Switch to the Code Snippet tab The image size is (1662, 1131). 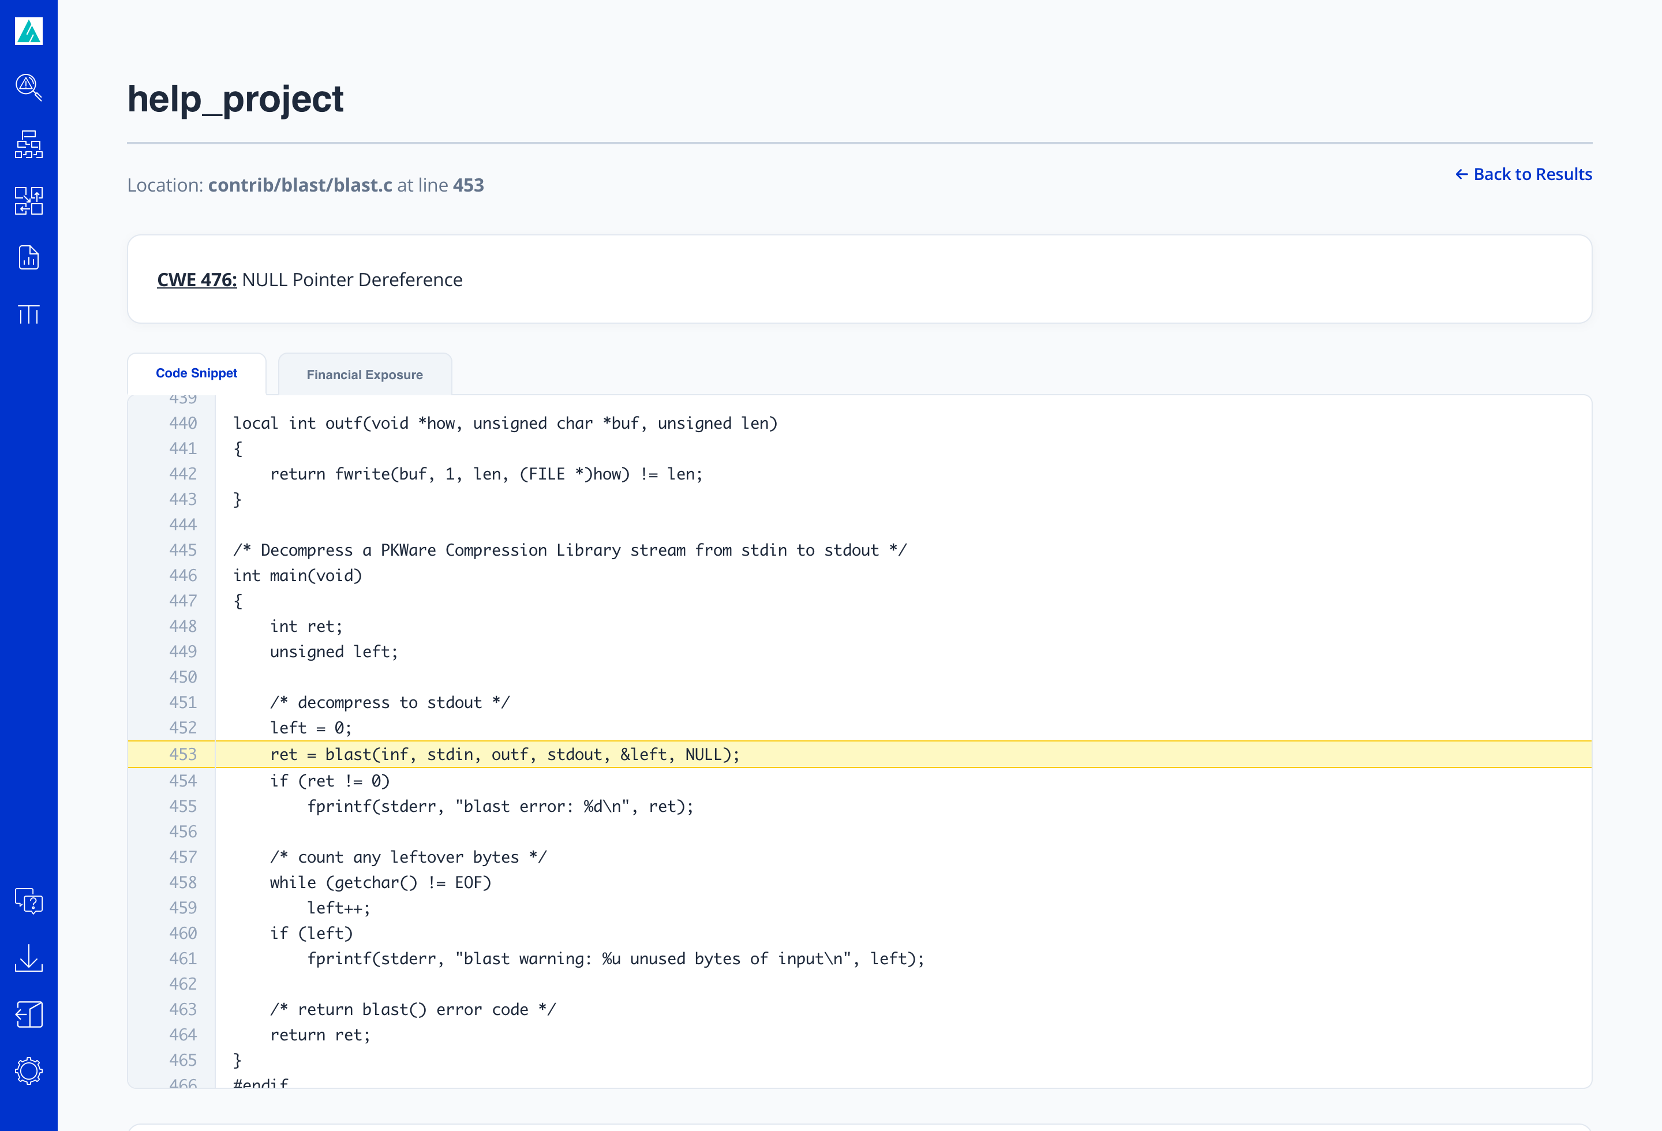[x=197, y=373]
